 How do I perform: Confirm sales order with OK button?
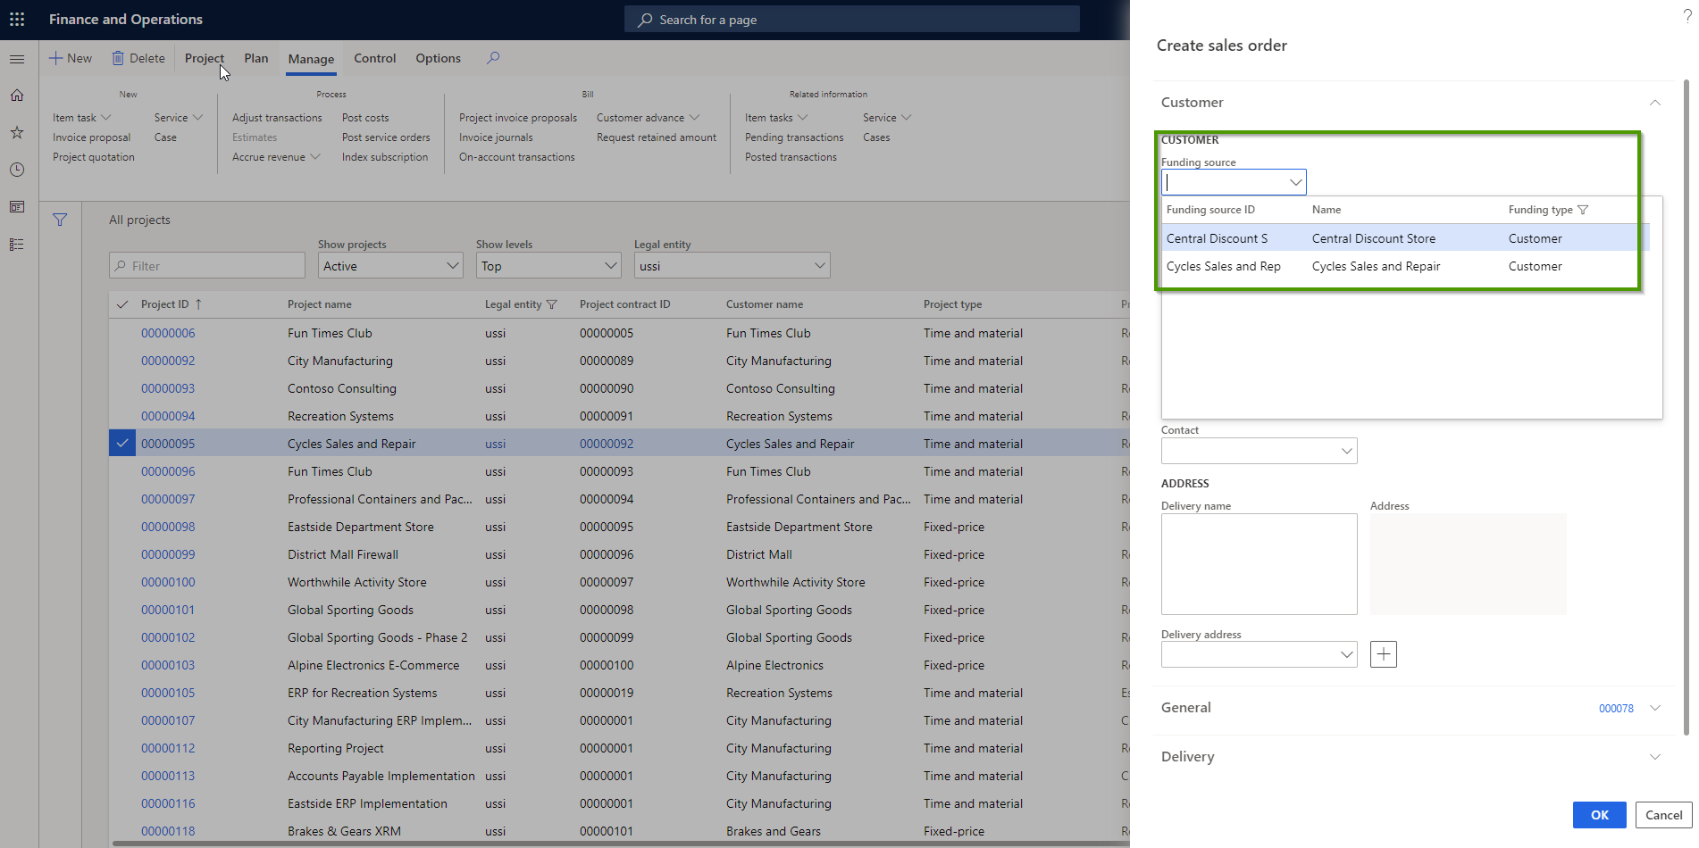1599,815
